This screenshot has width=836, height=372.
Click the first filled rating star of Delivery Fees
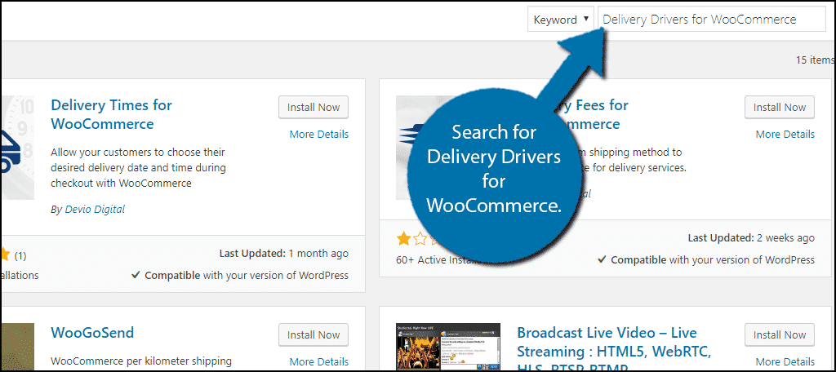point(403,240)
